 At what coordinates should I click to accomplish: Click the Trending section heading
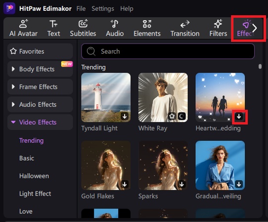[x=93, y=68]
